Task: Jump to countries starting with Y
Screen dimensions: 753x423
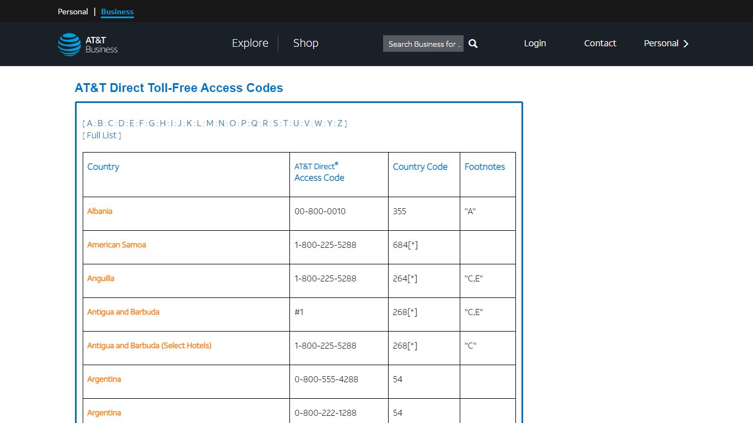Action: coord(330,123)
